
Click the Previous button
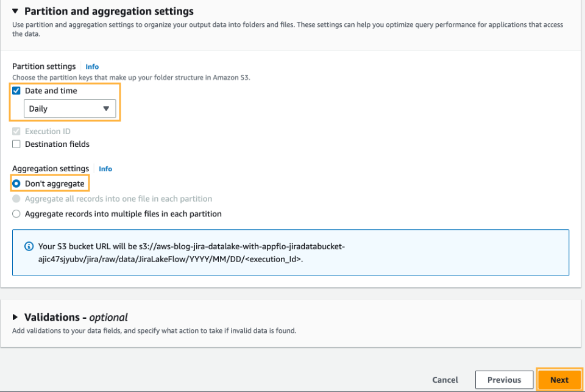click(x=504, y=379)
